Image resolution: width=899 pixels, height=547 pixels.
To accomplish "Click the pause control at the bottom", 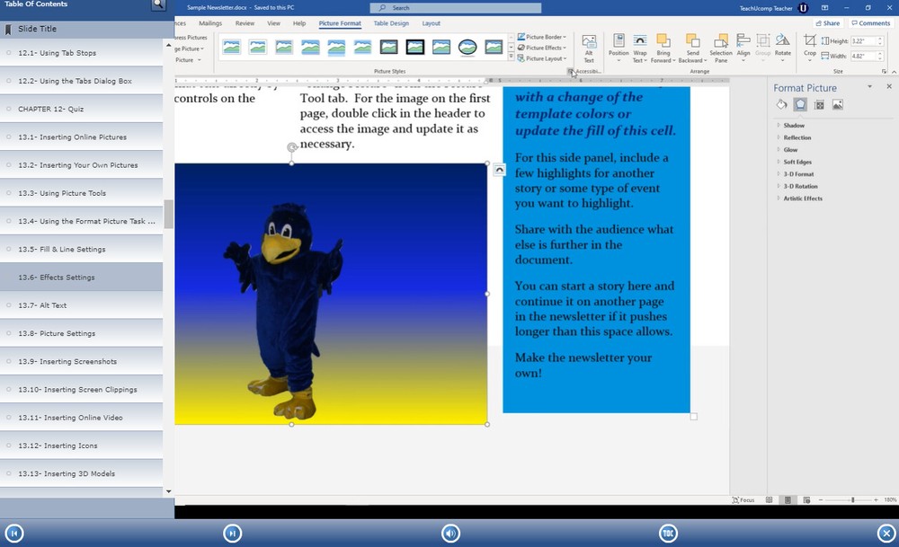I will [x=232, y=533].
